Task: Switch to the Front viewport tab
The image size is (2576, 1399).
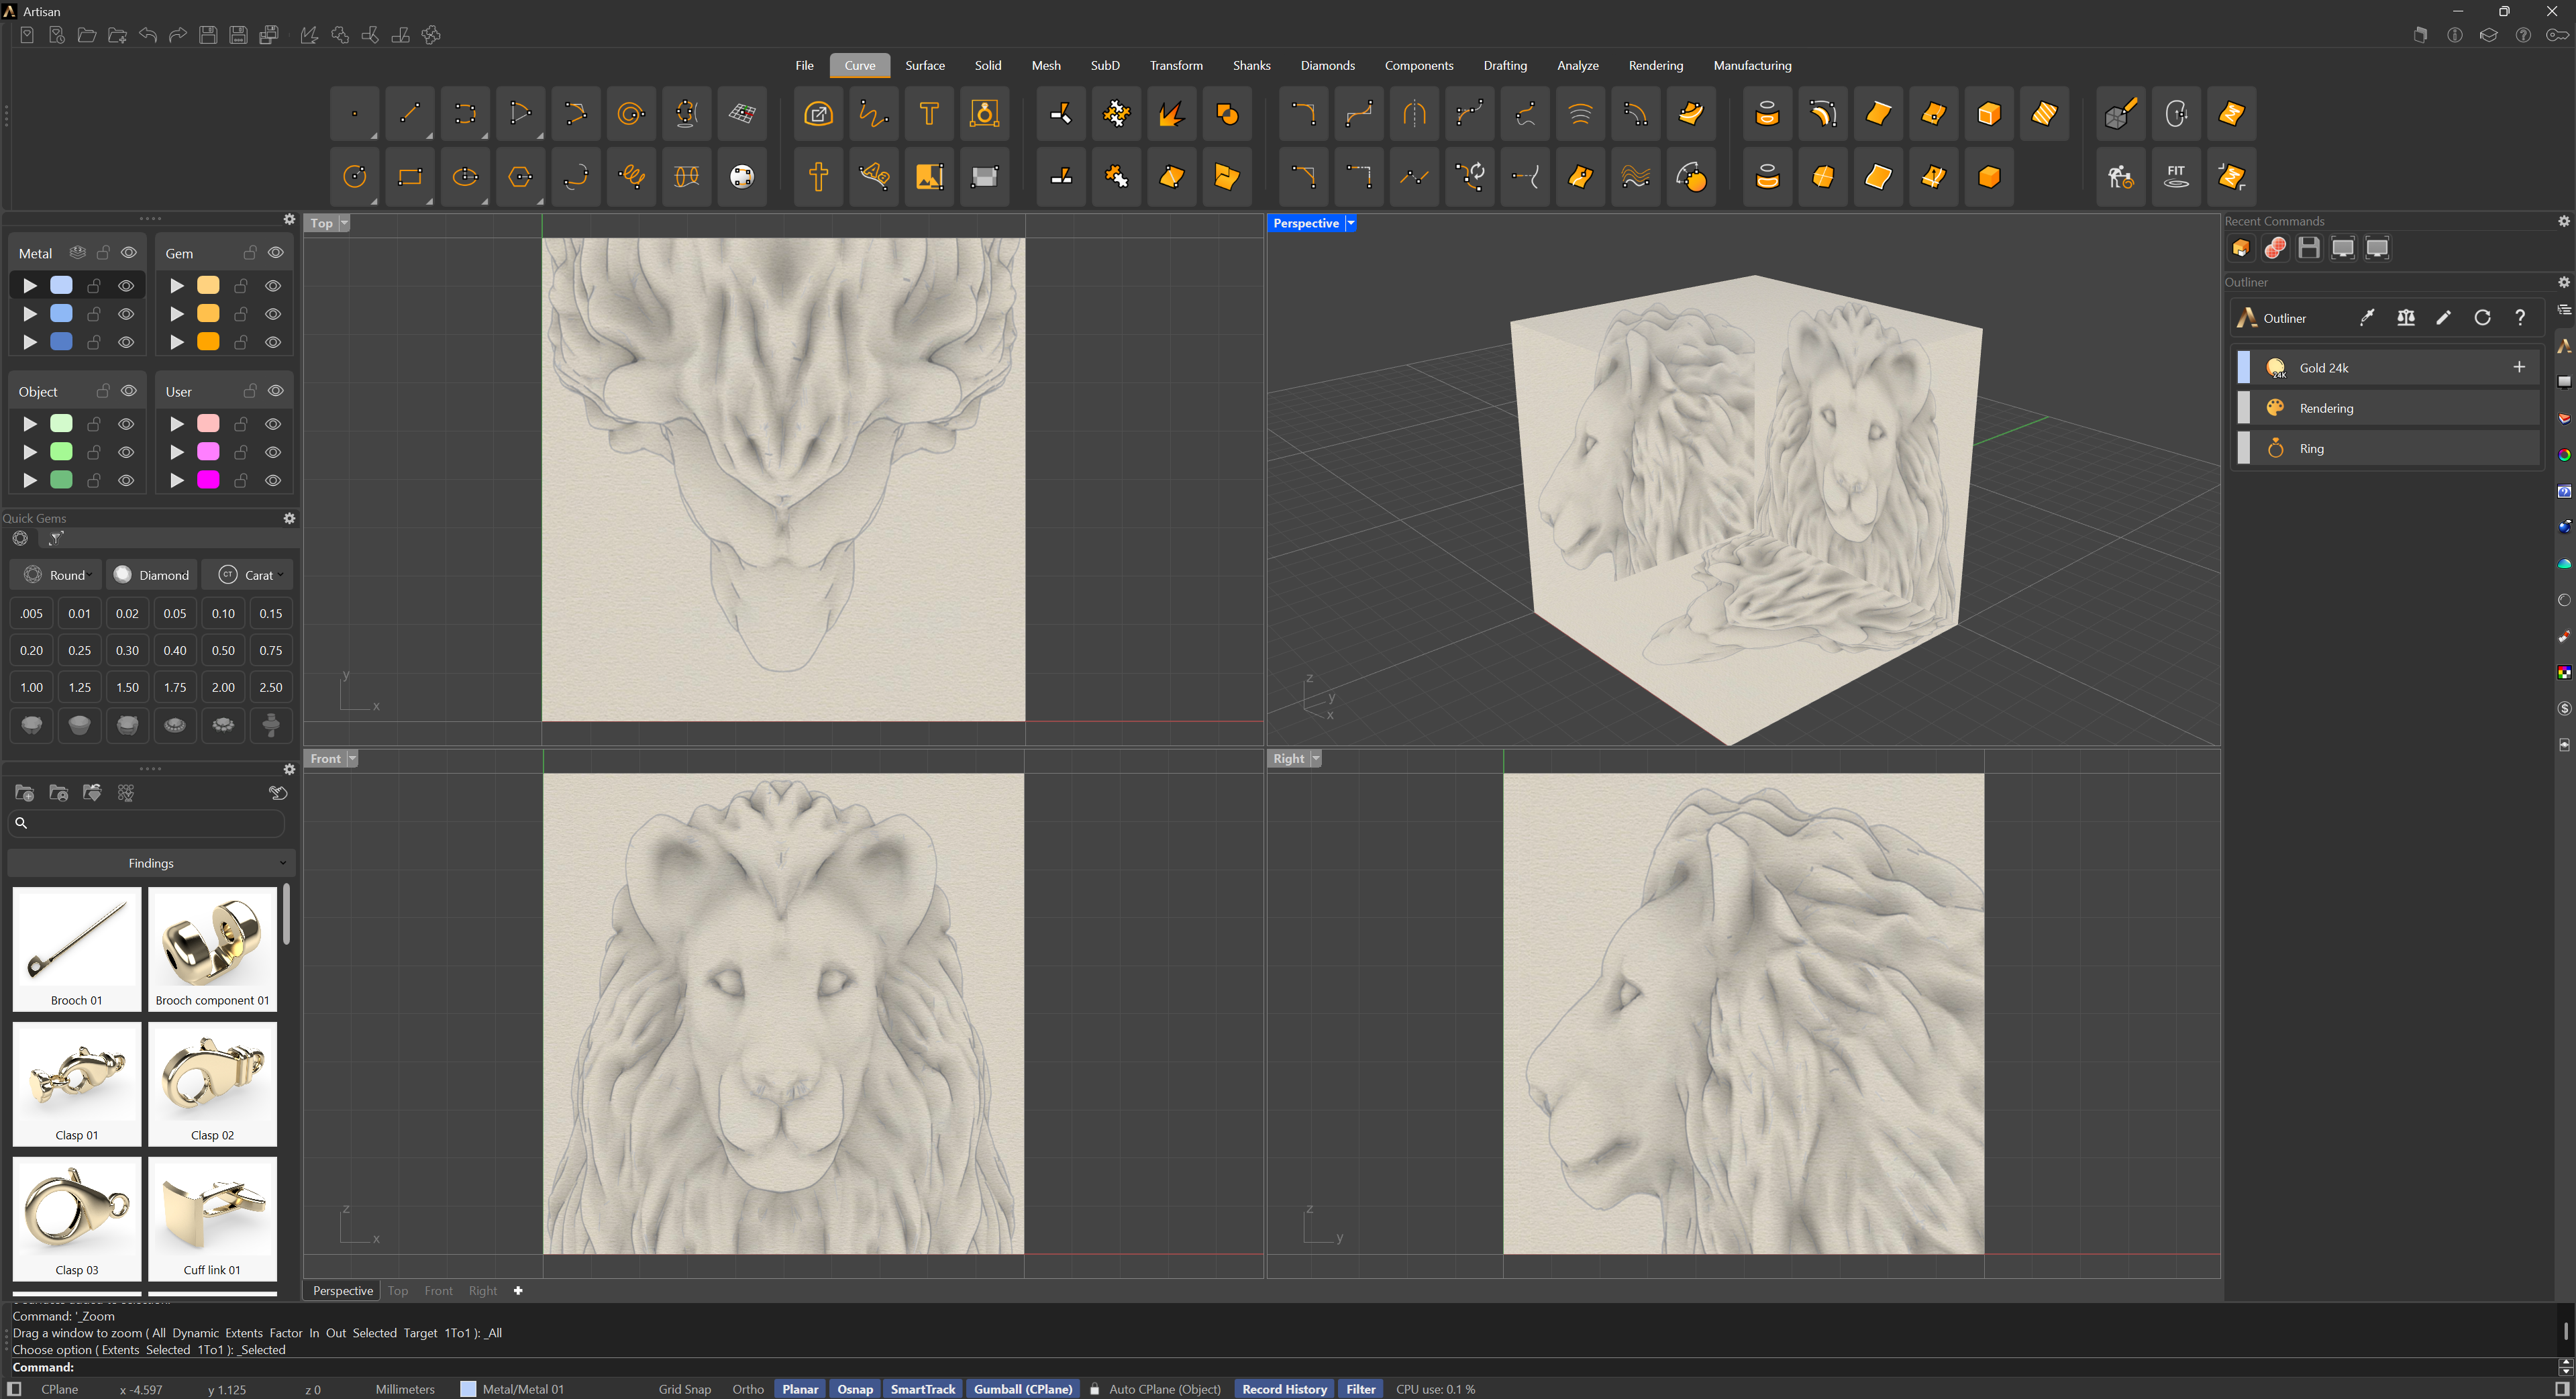Action: (438, 1291)
